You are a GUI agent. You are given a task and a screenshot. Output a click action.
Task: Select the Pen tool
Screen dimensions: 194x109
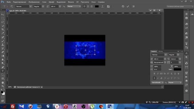click(x=3, y=67)
